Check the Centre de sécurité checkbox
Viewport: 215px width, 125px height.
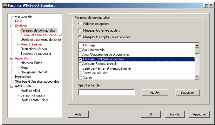coord(80,73)
